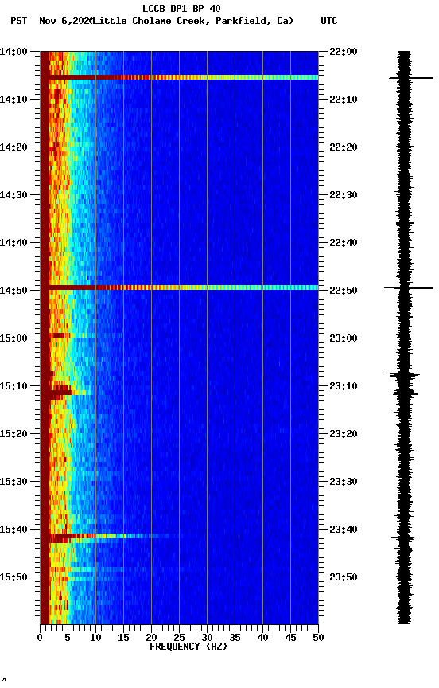Screen dimensions: 439x688
Task: Click the seismogram burst just after 23:40
Action: 403,538
